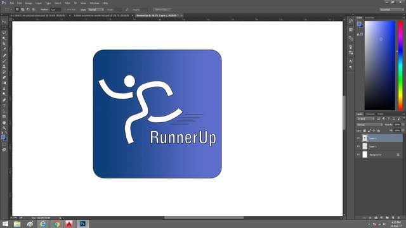Switch to the Paths tab
Image resolution: width=406 pixels, height=228 pixels.
(x=381, y=114)
